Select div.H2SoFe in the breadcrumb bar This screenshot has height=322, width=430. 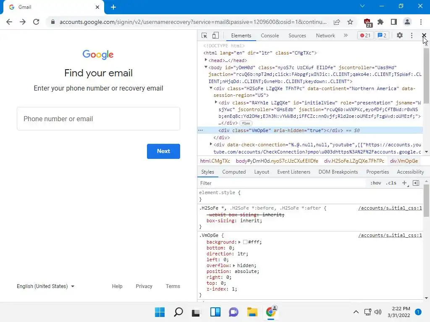(354, 161)
